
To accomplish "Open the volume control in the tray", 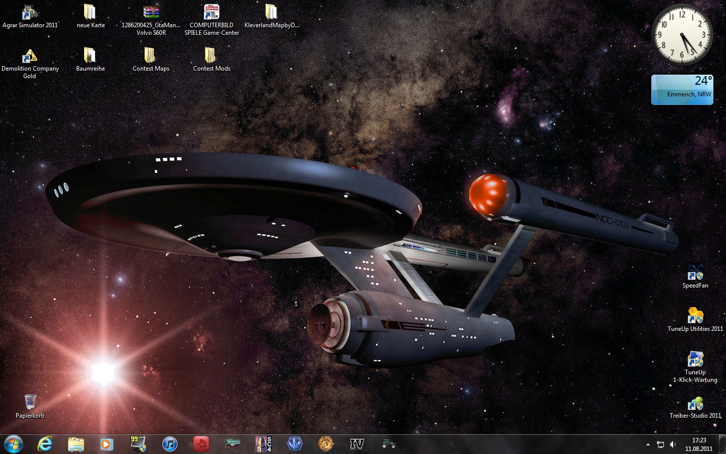I will (x=673, y=444).
